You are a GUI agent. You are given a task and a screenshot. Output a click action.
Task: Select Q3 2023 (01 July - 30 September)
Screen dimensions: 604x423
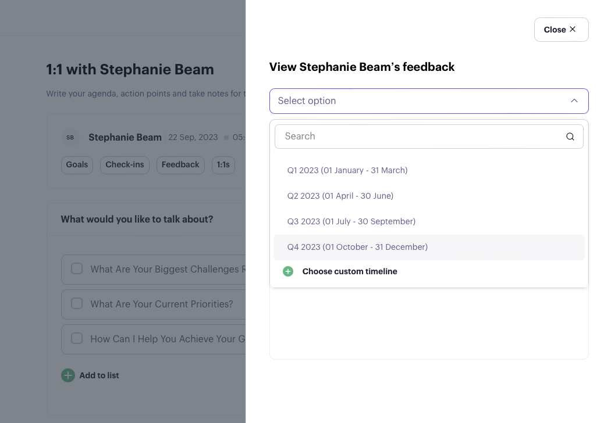(x=429, y=221)
